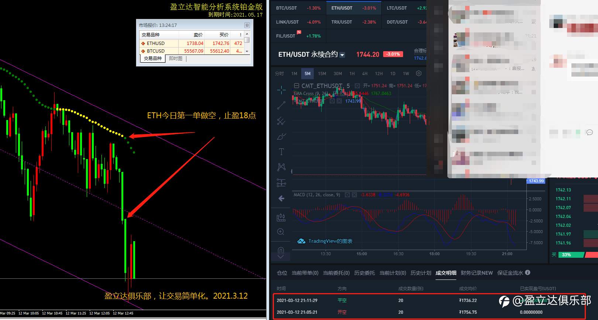Select the text annotation tool
The image size is (598, 320).
[281, 152]
